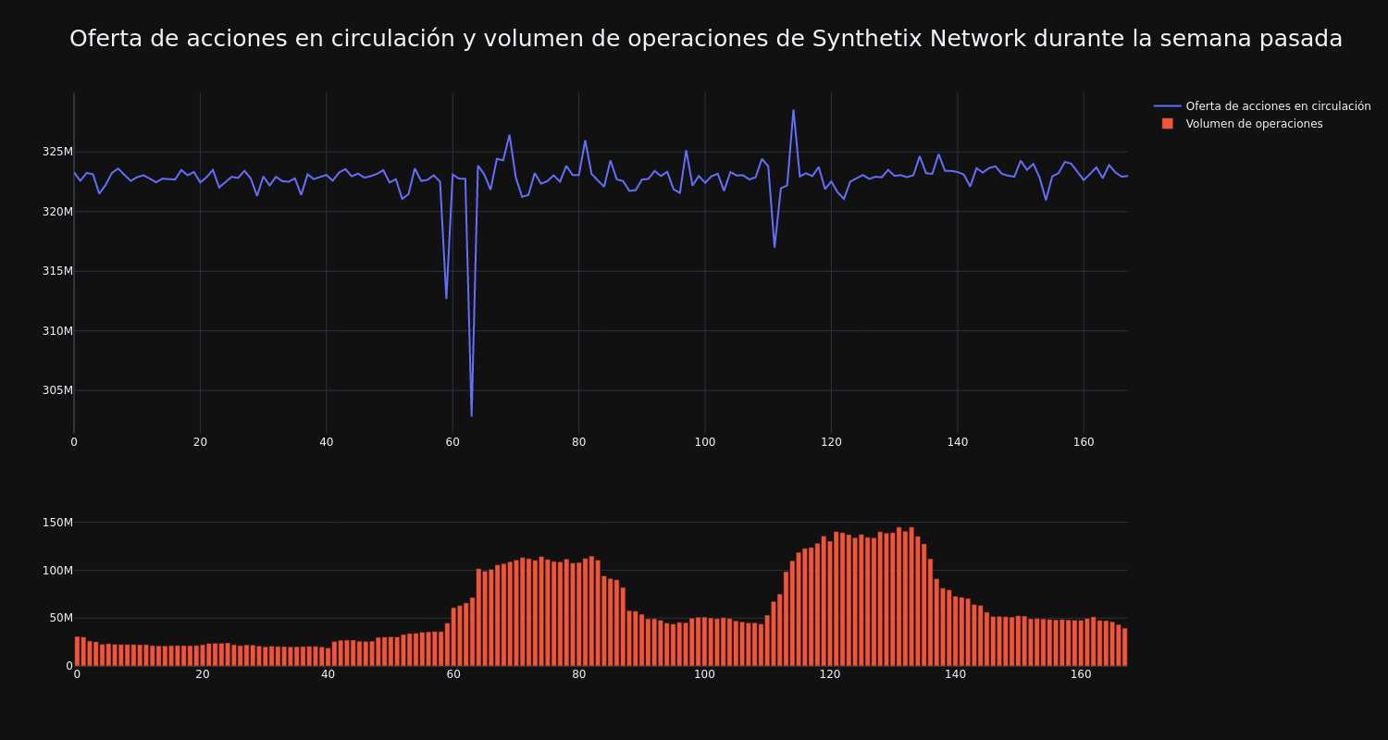Click the highest supply peak above 325M

click(793, 110)
